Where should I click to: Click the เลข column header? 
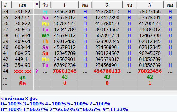(x=22, y=5)
